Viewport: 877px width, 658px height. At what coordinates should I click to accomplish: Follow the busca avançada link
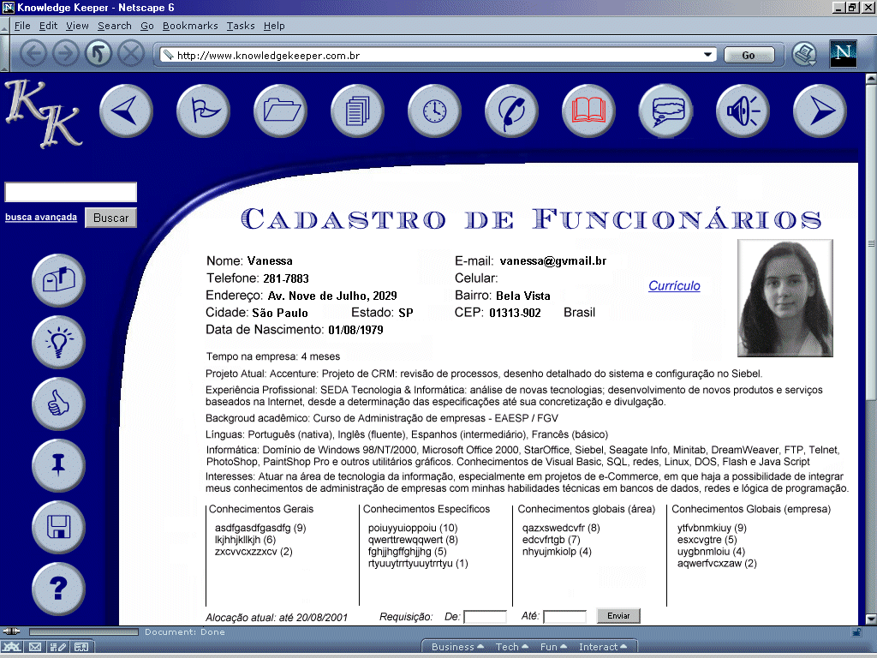(x=41, y=217)
